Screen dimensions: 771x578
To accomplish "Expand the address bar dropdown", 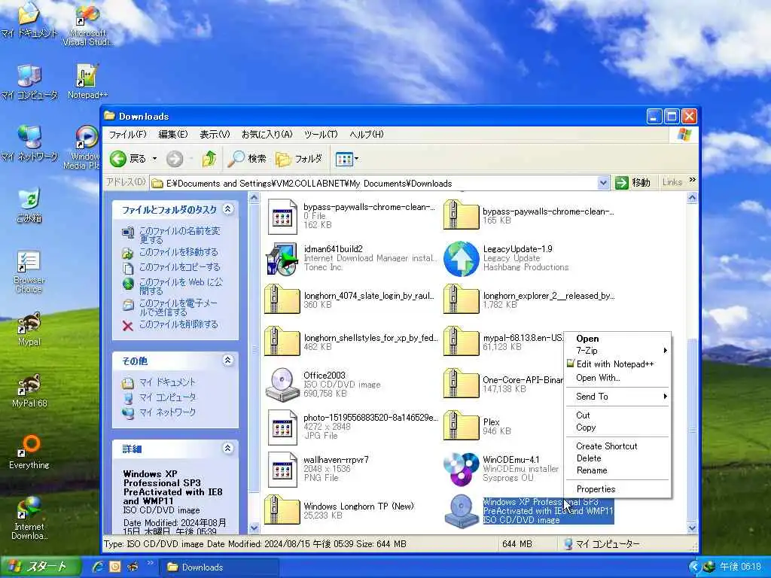I will pyautogui.click(x=603, y=184).
